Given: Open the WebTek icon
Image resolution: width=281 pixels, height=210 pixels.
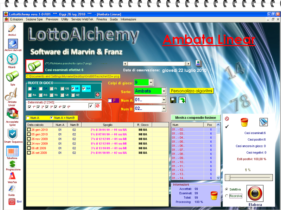Looking at the screenshot, I should point(12,176).
